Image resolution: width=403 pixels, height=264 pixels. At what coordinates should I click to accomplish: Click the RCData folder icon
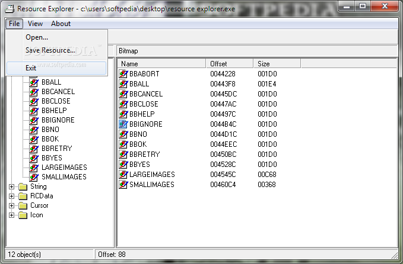coord(23,196)
